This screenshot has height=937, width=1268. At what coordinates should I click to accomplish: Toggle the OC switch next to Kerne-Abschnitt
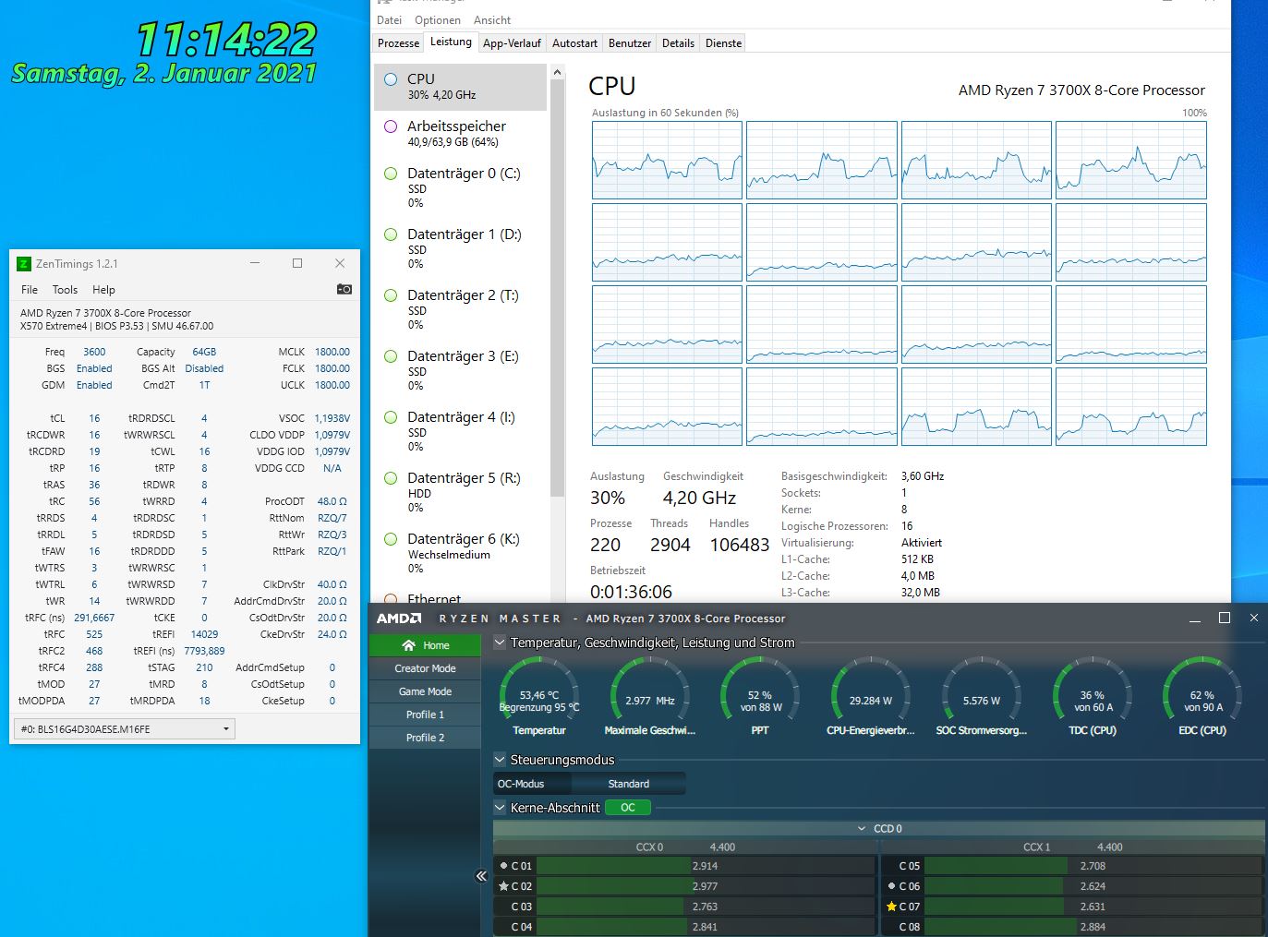tap(628, 807)
